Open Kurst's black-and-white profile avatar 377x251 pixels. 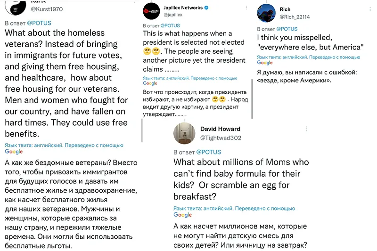tap(16, 7)
